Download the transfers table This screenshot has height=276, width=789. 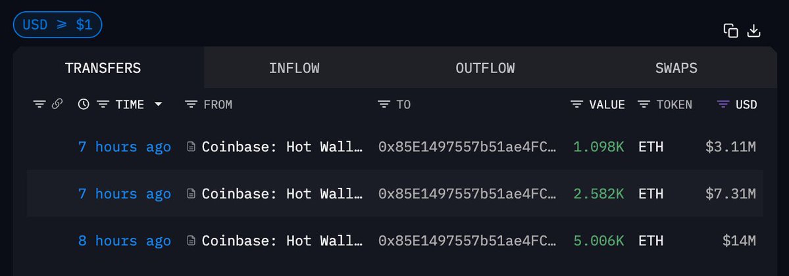[x=754, y=30]
